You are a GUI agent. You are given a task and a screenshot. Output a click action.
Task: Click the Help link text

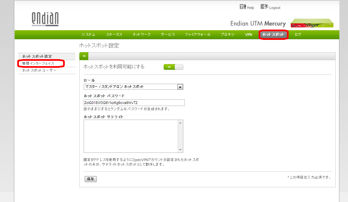point(250,8)
